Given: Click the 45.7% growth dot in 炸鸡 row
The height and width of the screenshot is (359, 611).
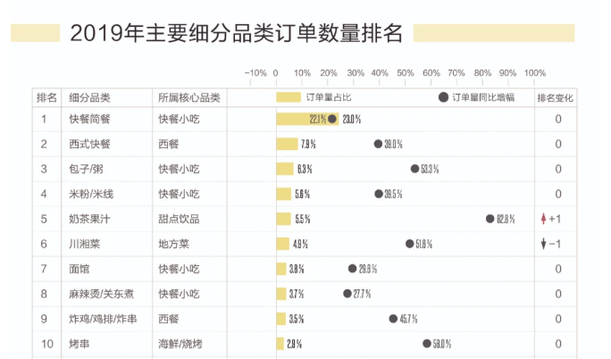Looking at the screenshot, I should [x=394, y=319].
